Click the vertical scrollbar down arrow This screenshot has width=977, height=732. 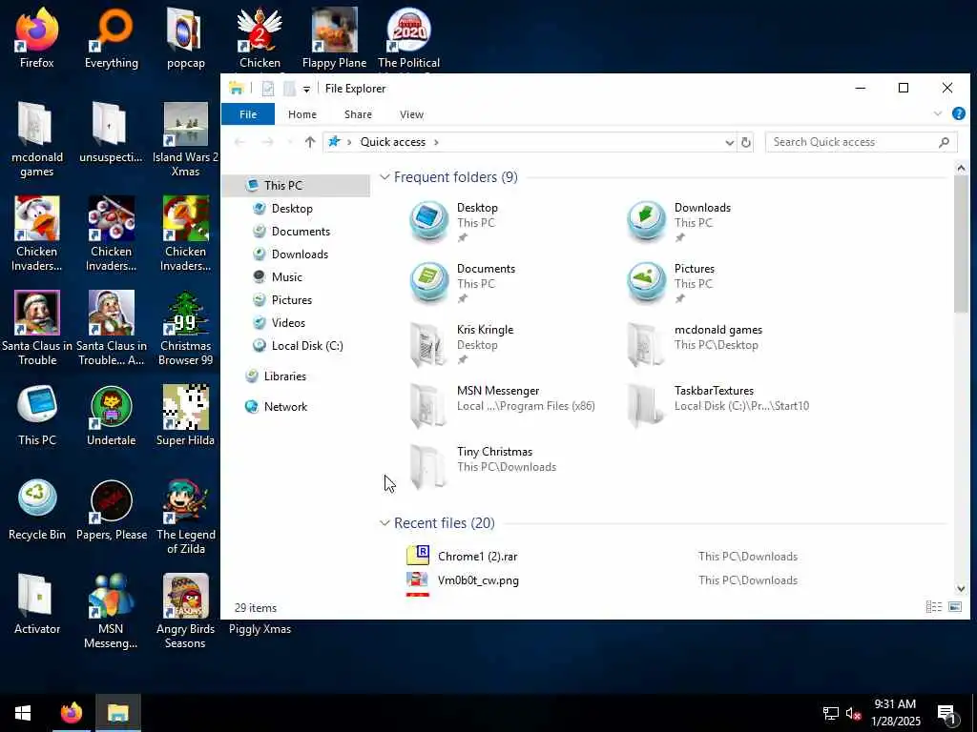[x=961, y=588]
